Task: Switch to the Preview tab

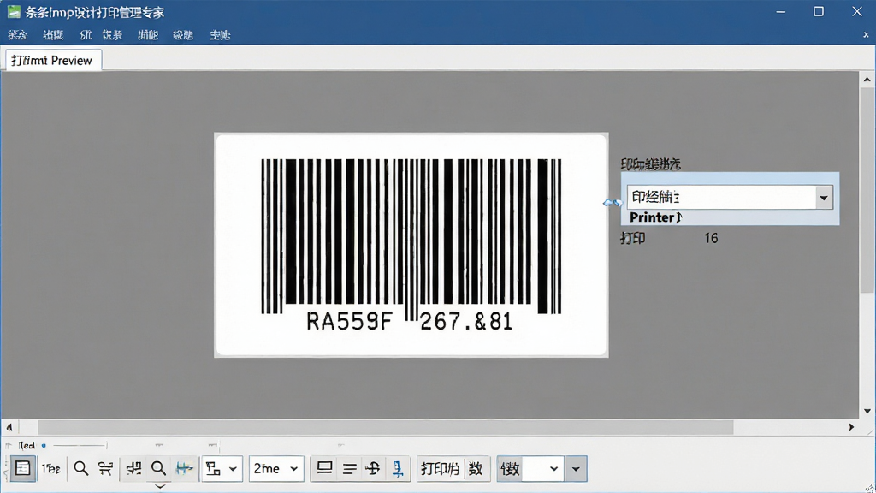Action: coord(52,61)
